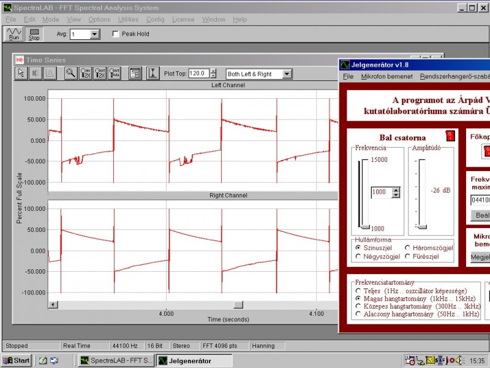Decrease frequency value 1000 with down spinner
The height and width of the screenshot is (368, 490).
point(396,194)
